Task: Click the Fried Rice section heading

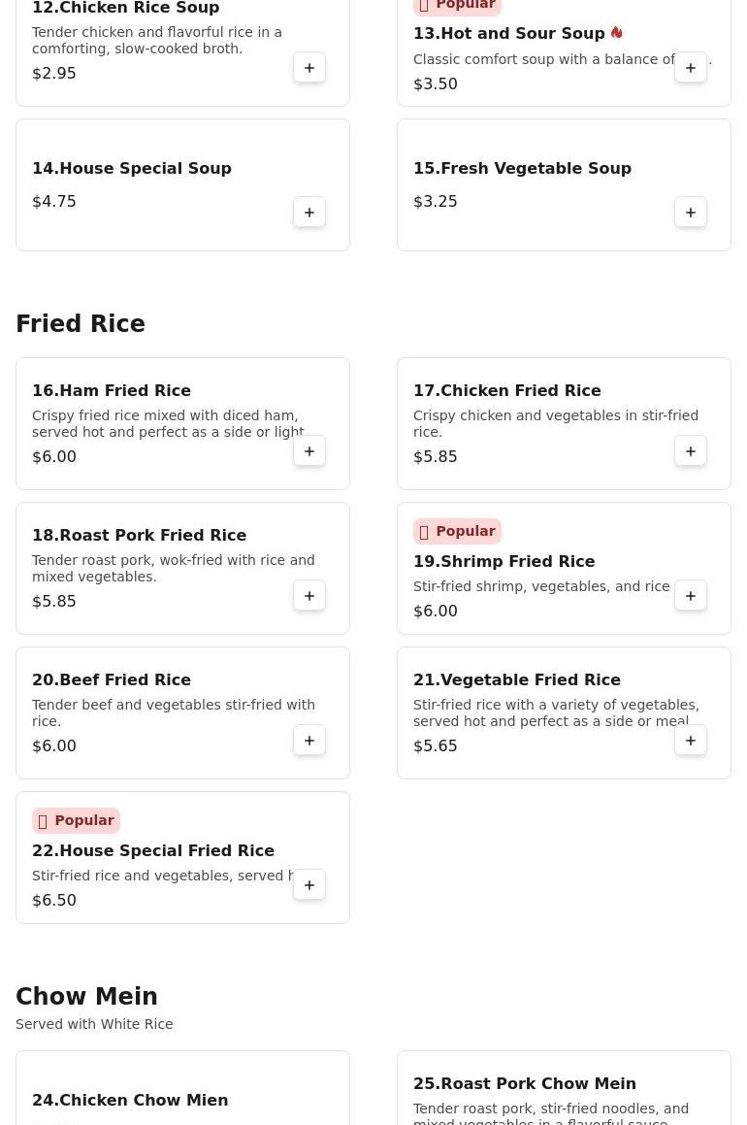Action: (81, 324)
